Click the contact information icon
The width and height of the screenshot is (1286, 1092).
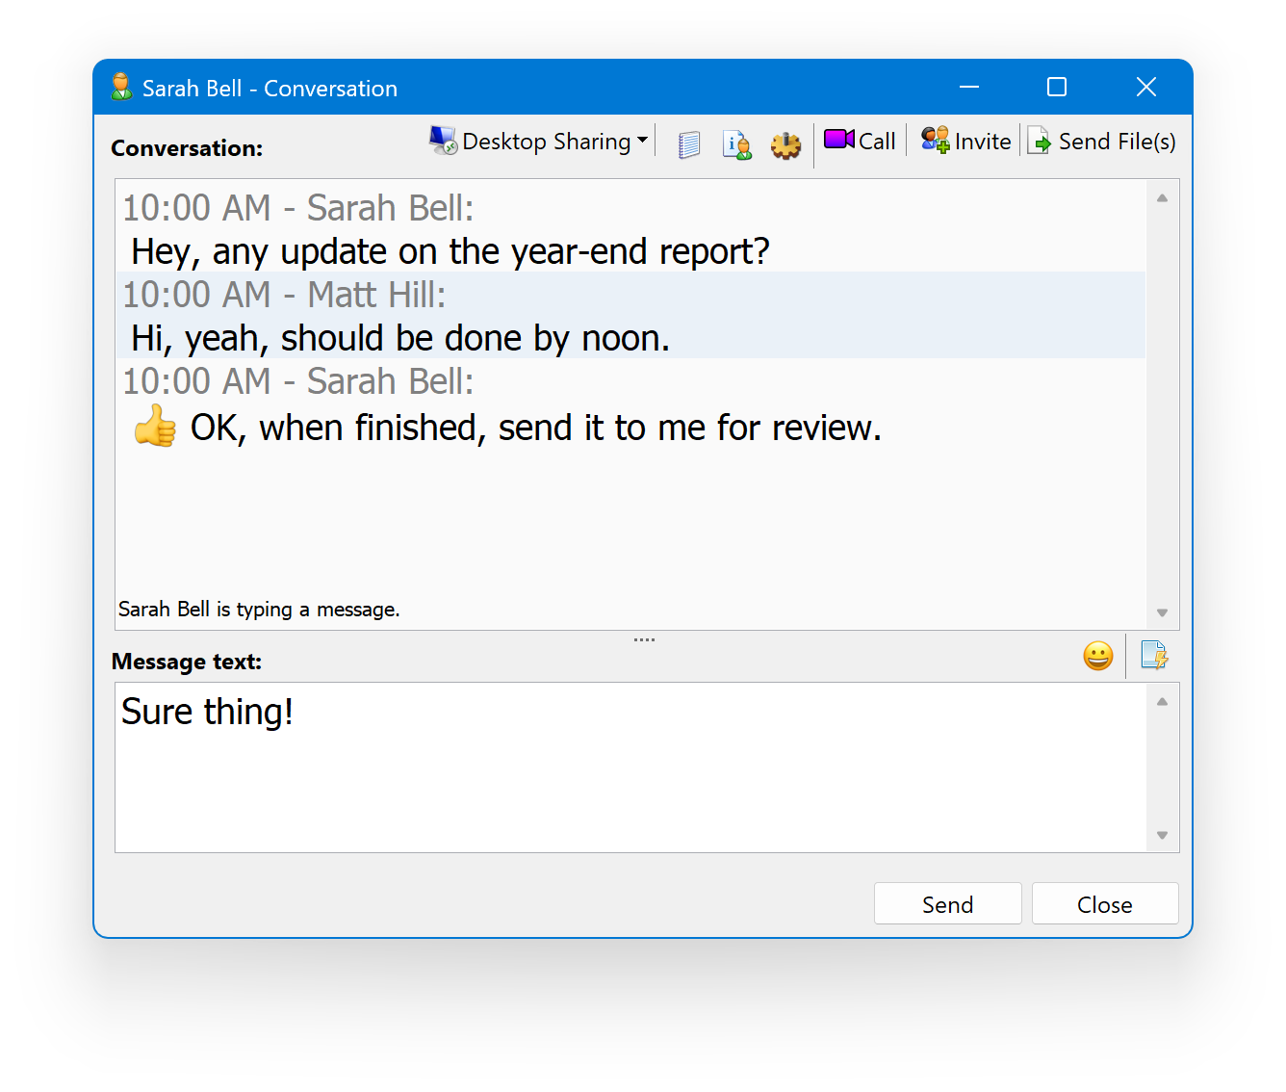click(x=737, y=144)
